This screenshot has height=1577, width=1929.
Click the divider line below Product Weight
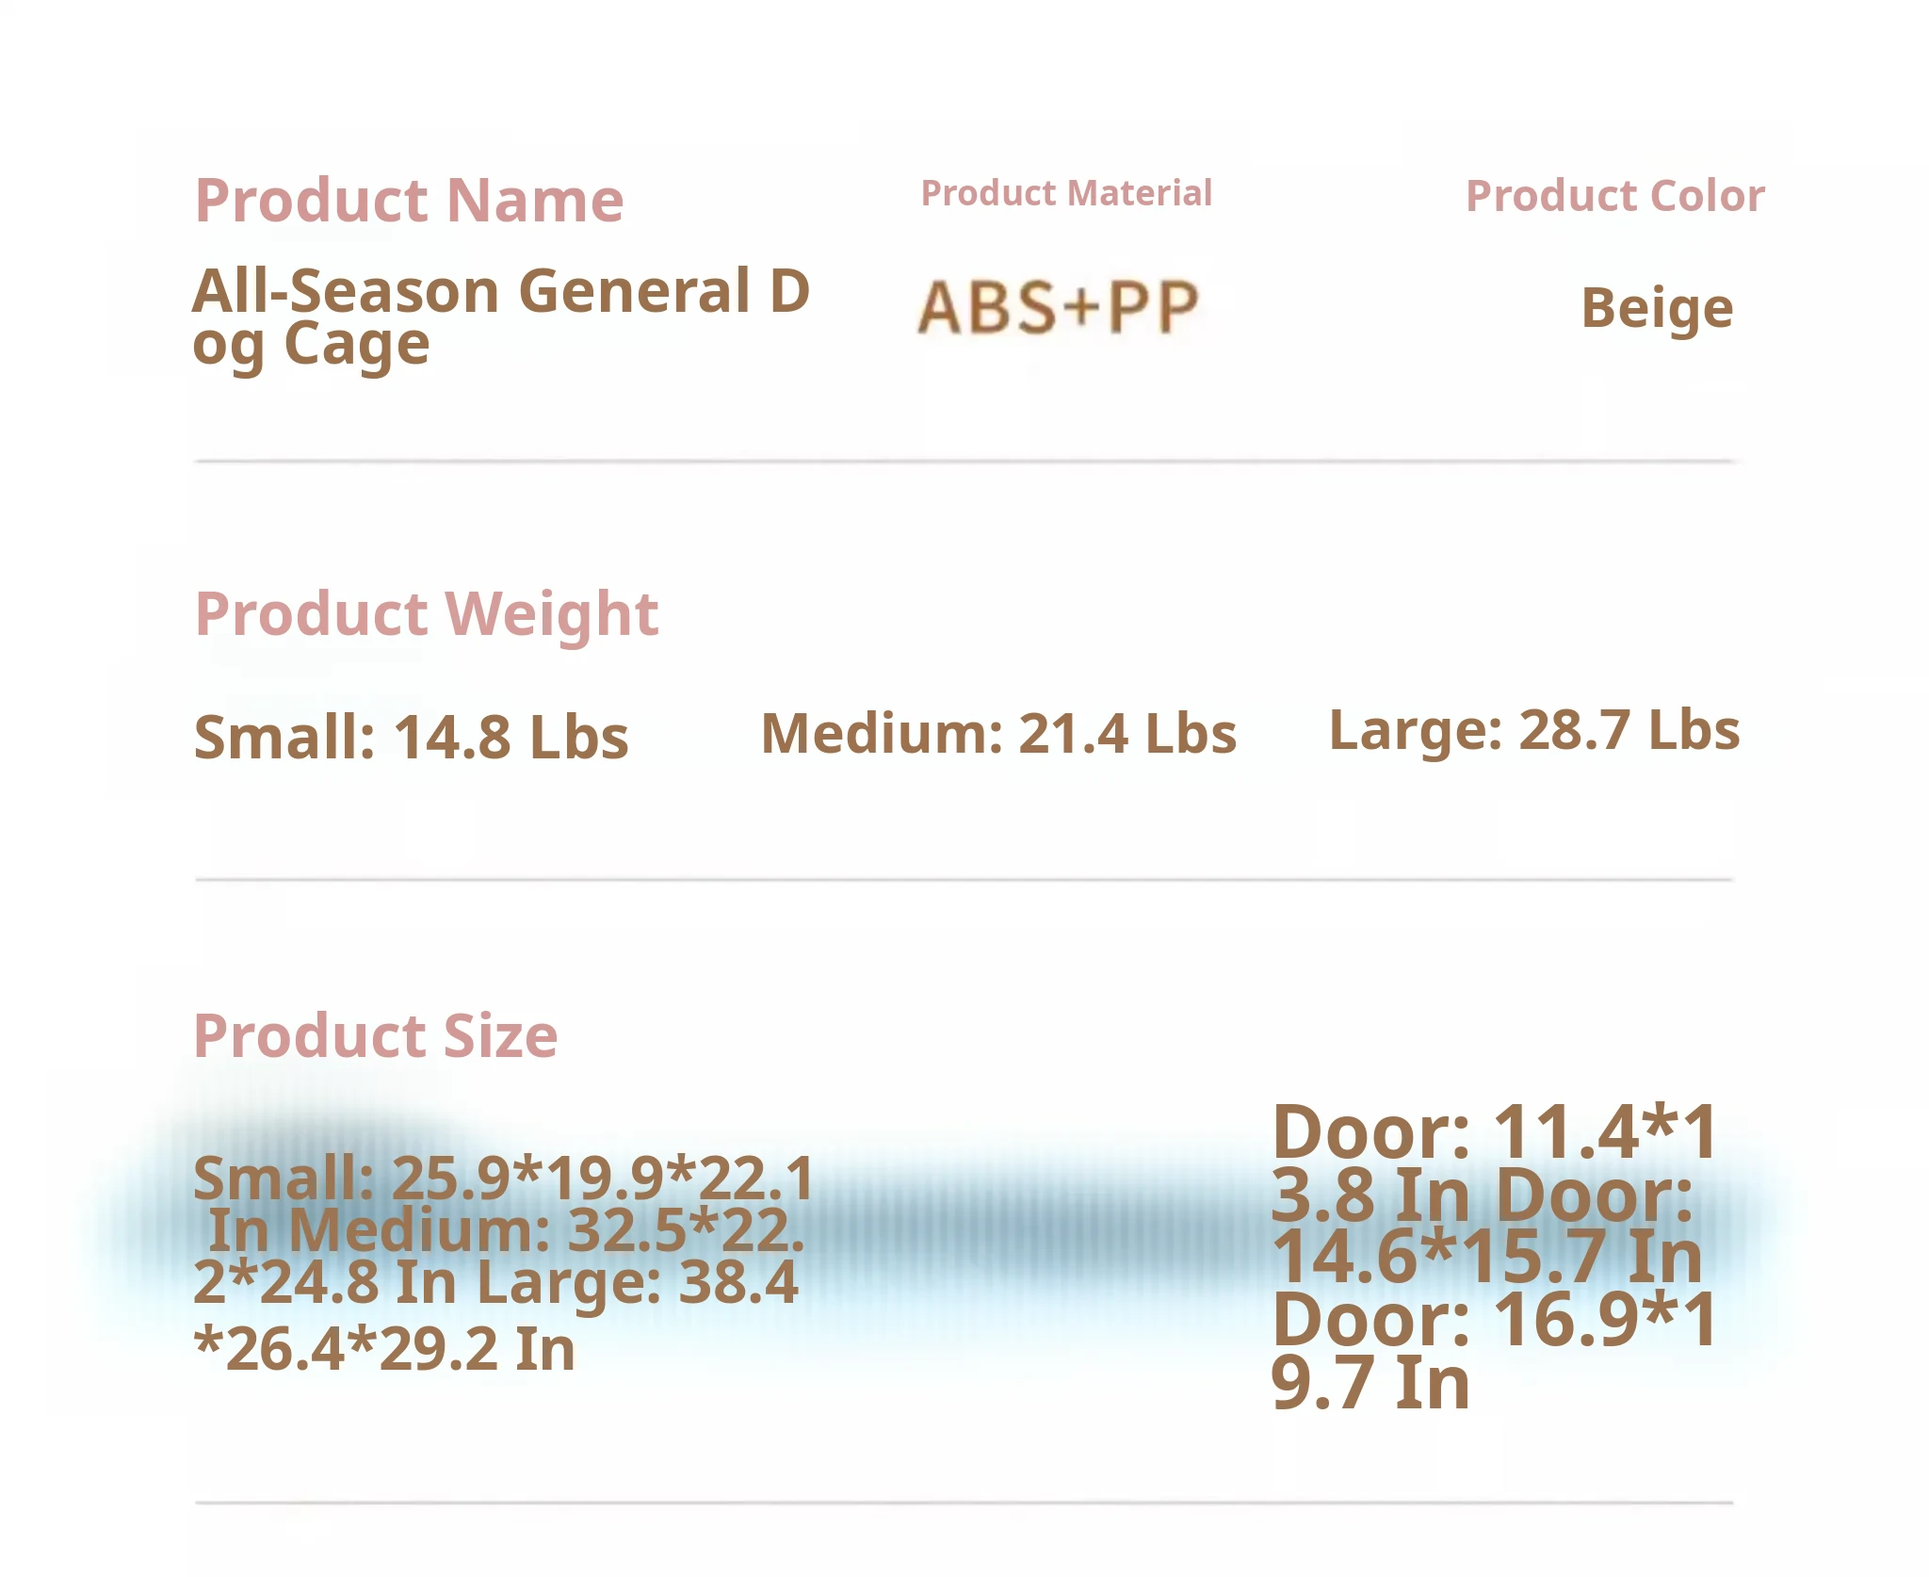coord(964,880)
